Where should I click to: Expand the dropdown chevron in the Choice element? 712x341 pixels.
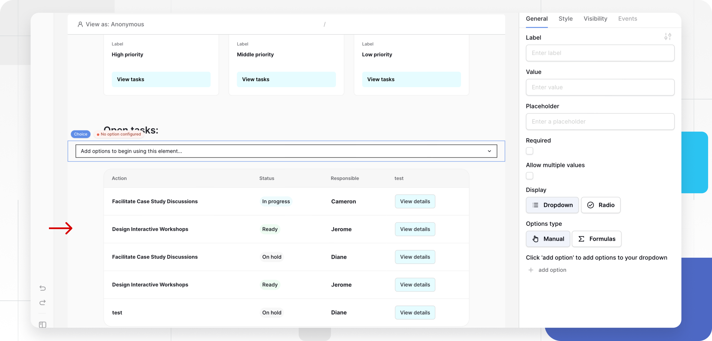(490, 151)
